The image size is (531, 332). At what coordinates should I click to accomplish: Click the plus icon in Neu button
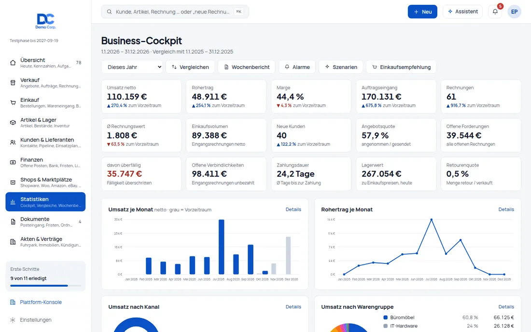(416, 12)
